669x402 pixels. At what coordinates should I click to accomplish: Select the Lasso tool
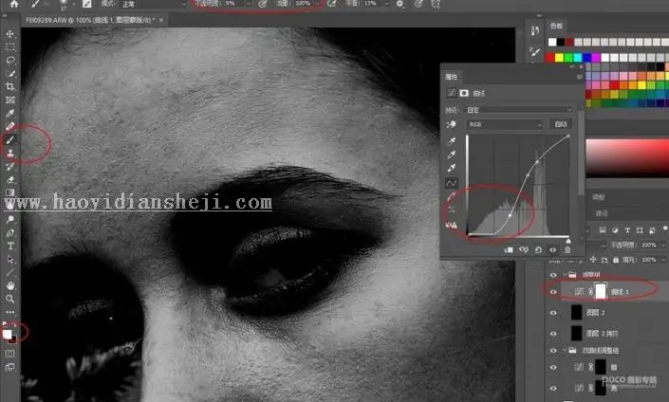point(9,60)
